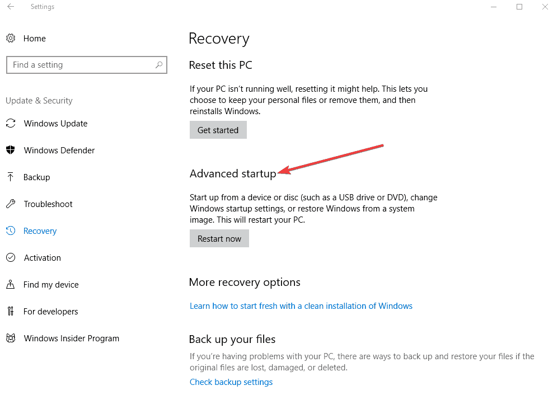Screen dimensions: 553x395
Task: Open the Windows Update section
Action: (x=55, y=124)
